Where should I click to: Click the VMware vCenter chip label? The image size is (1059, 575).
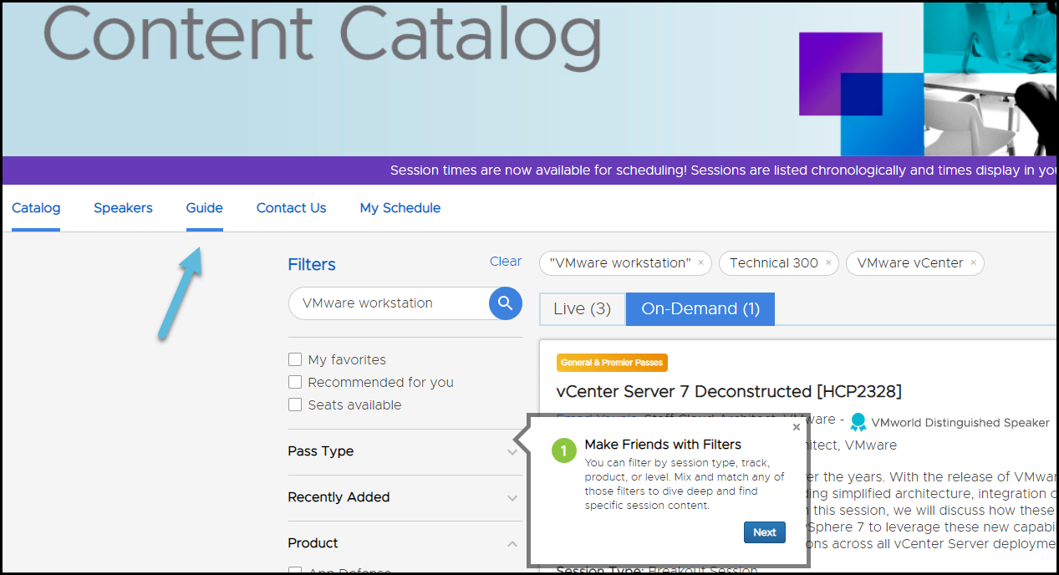coord(910,263)
